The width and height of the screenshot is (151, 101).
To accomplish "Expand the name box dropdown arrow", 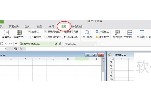I will (x=5, y=49).
